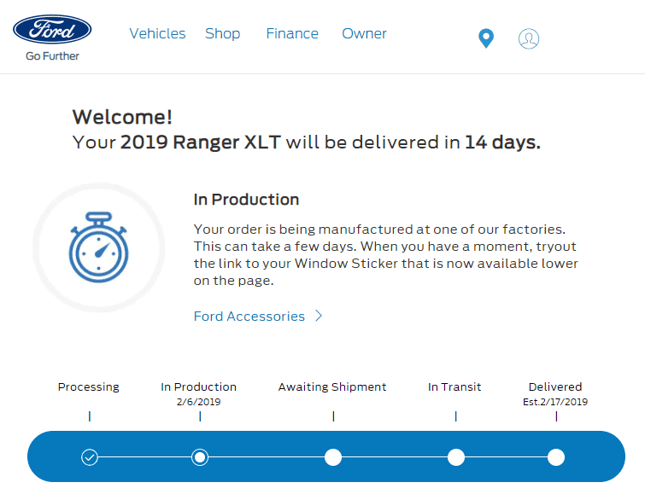Click the 14 days delivery estimate
645x494 pixels.
(x=502, y=142)
